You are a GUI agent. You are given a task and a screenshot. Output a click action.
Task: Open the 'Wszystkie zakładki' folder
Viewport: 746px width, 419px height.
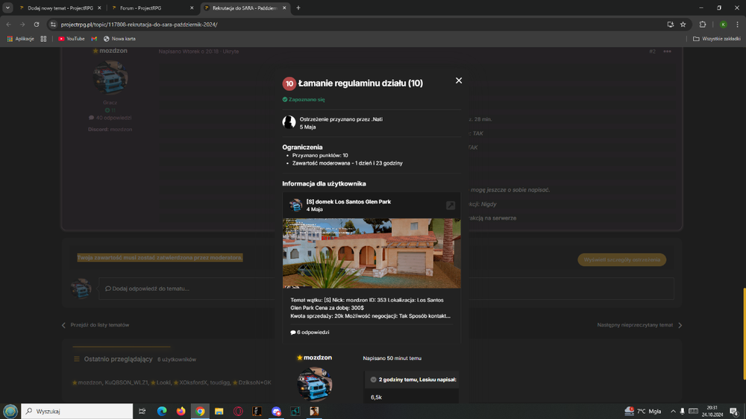[716, 39]
